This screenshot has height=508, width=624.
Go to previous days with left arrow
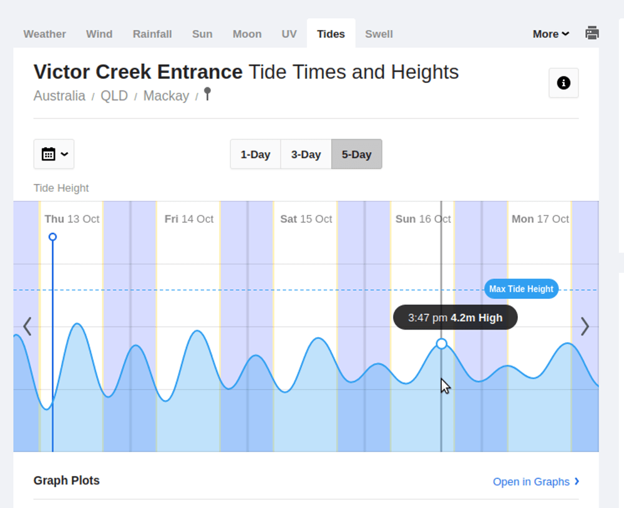pyautogui.click(x=27, y=326)
